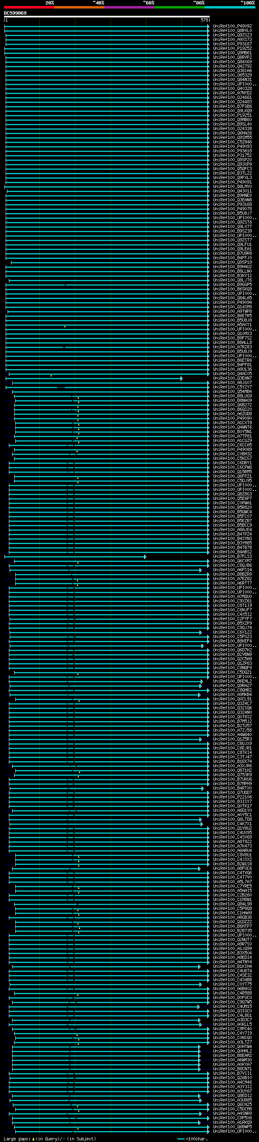Click label UniRef100_A8AJE4

232,530
